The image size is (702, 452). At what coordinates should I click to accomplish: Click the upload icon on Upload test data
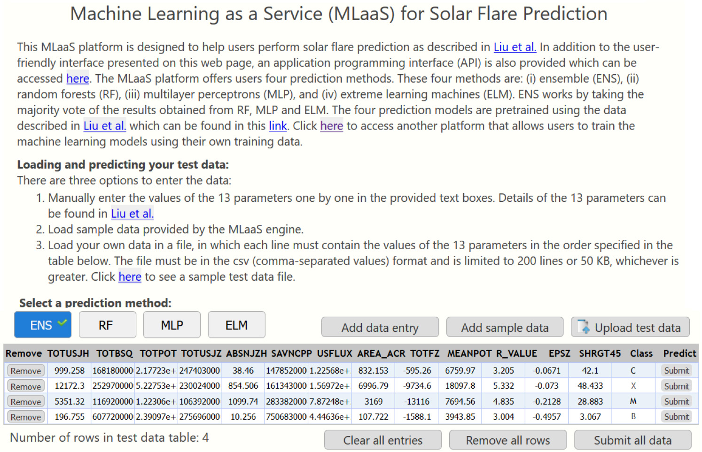583,327
